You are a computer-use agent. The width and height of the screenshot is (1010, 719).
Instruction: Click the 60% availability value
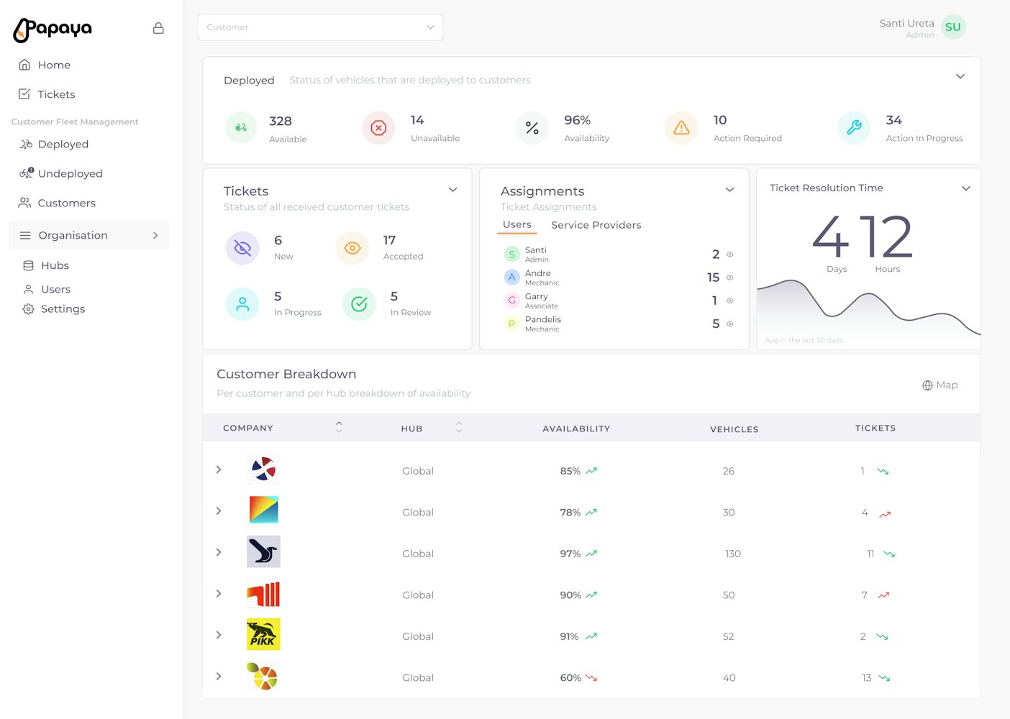point(570,678)
